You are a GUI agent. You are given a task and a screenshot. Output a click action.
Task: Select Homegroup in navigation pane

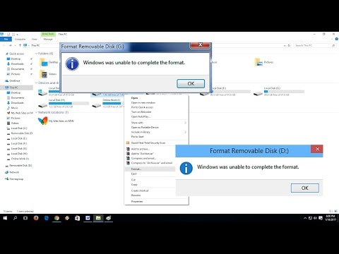pyautogui.click(x=16, y=179)
